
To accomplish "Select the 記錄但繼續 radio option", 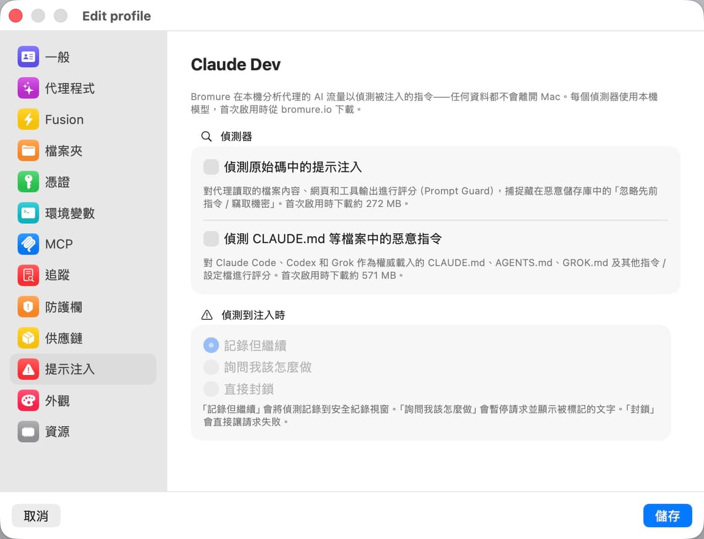I will (211, 345).
